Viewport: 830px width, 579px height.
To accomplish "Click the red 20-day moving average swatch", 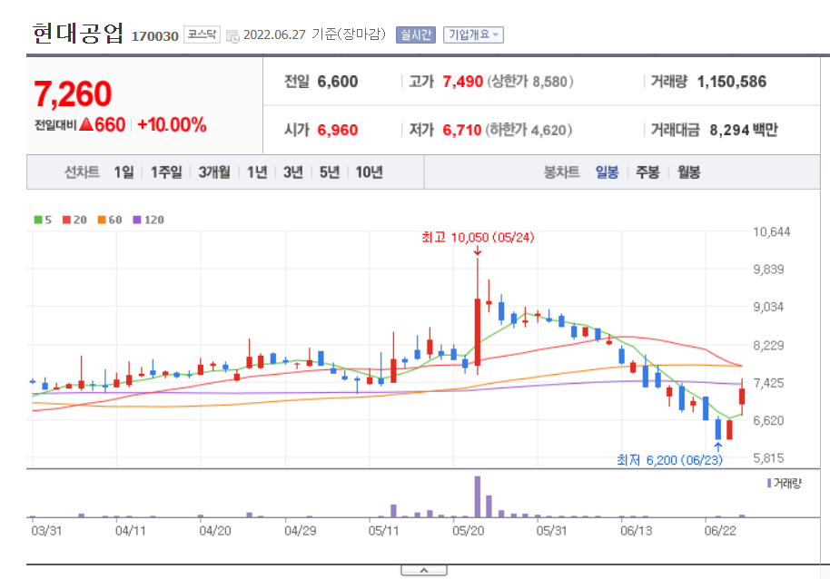I will (66, 220).
